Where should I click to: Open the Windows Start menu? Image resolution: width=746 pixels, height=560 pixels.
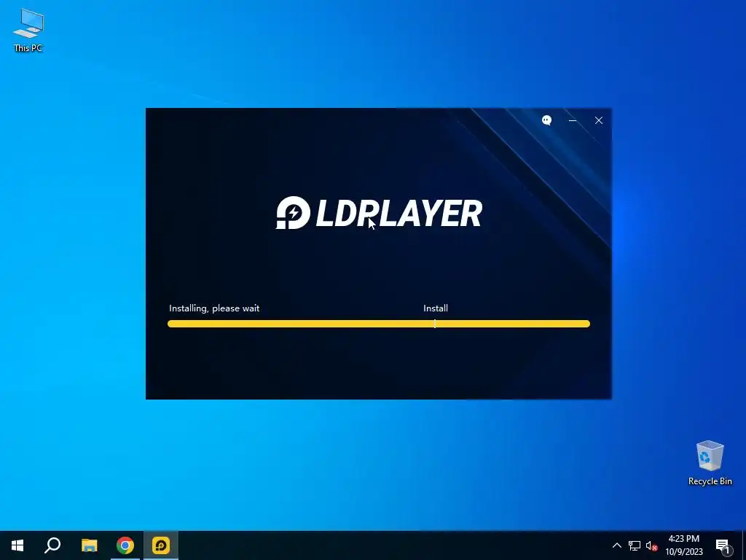17,545
